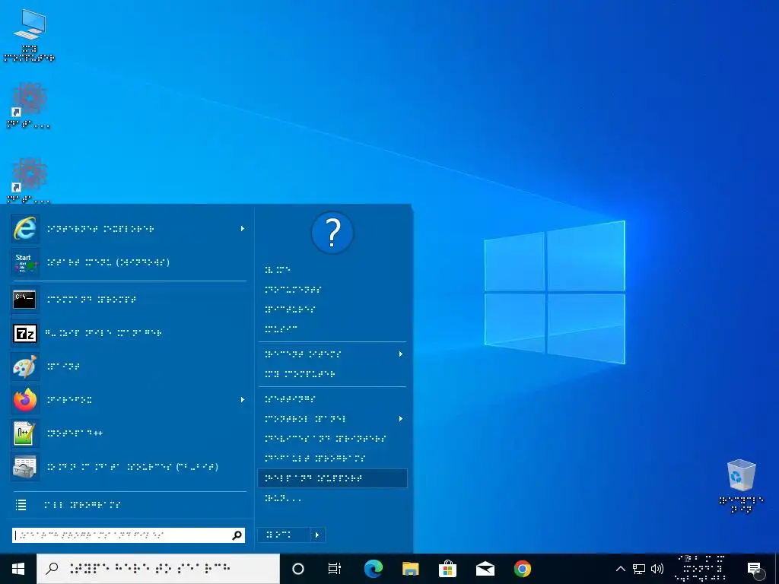Launch Microsoft Edge from the taskbar

click(373, 569)
